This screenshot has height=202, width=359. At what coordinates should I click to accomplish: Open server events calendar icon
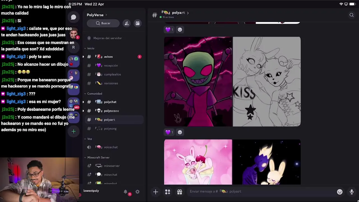pyautogui.click(x=137, y=23)
